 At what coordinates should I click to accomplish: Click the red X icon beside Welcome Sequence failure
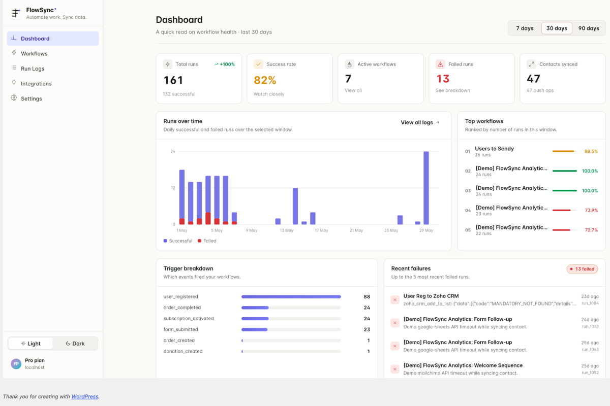pos(395,369)
